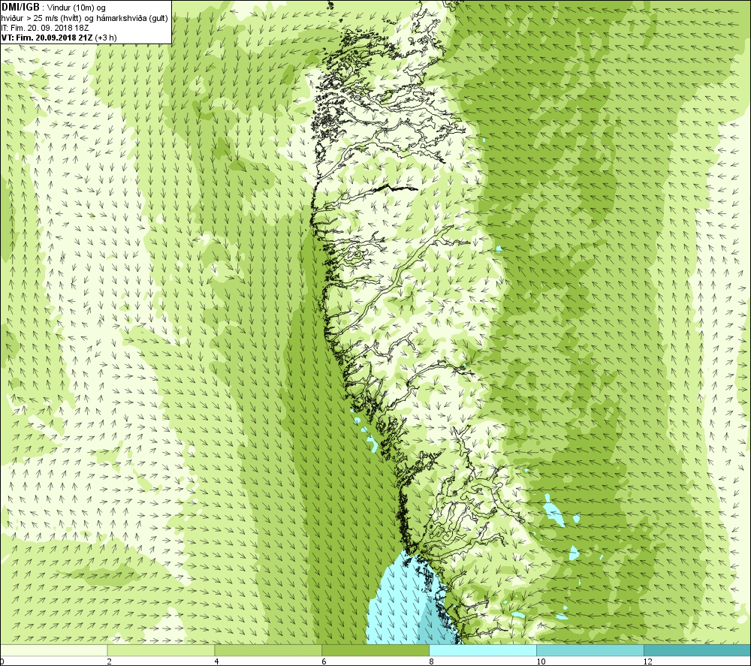This screenshot has width=751, height=666.
Task: Select the 12+ m/s teal legend swatch
Action: pos(698,650)
